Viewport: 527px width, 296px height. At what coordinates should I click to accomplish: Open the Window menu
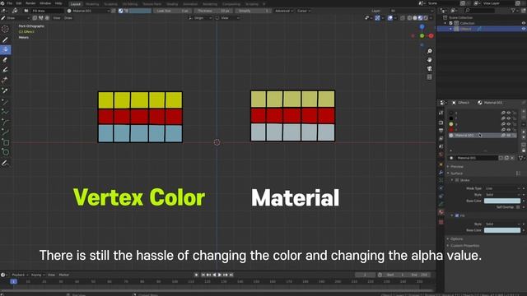45,3
